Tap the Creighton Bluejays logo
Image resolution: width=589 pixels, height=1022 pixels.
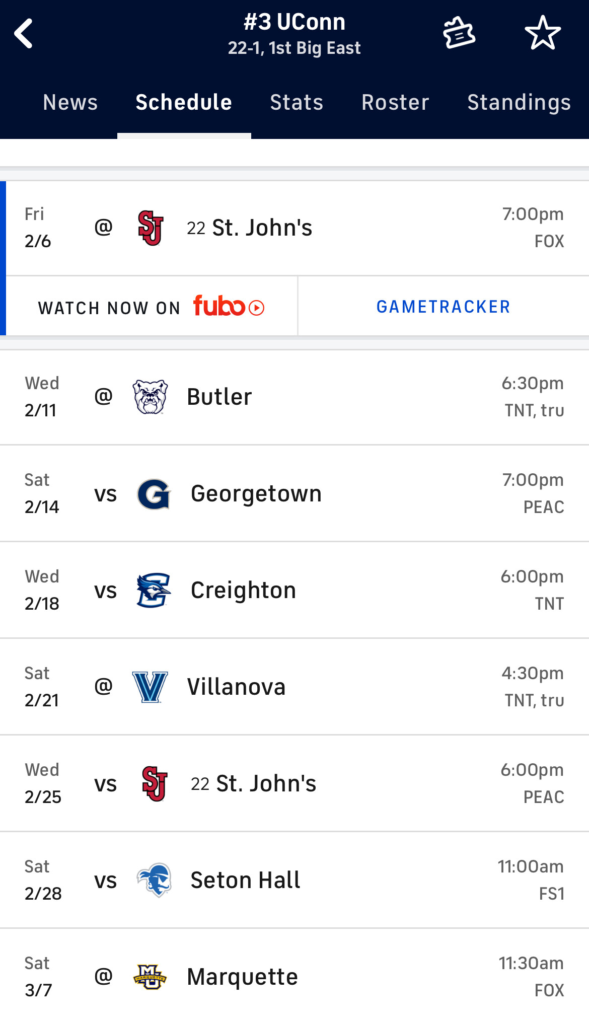point(154,590)
